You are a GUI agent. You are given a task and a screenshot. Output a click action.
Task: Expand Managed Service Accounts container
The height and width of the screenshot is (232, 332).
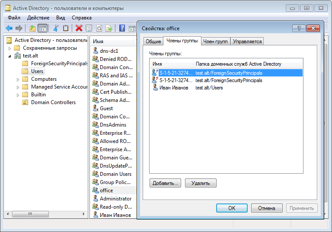coord(18,87)
